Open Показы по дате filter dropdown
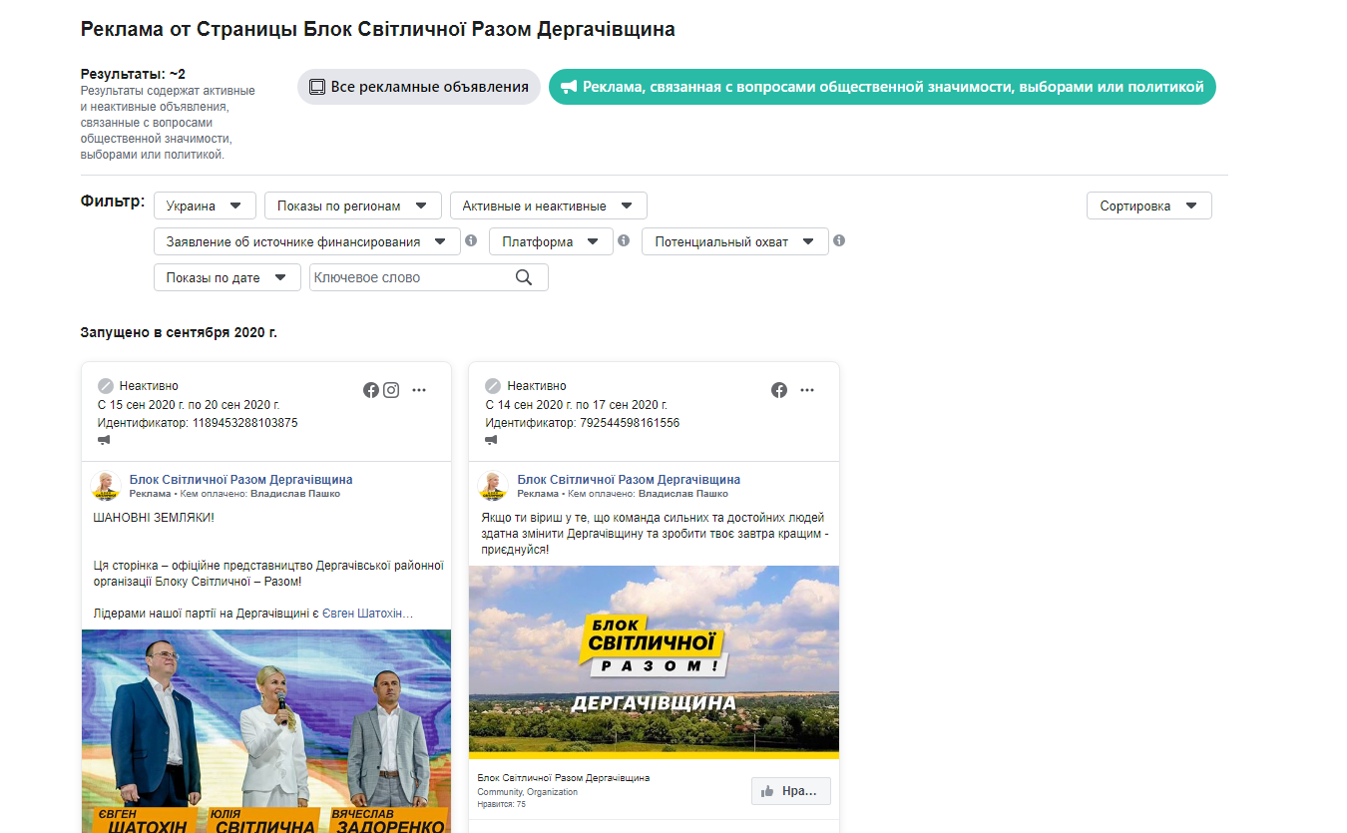The width and height of the screenshot is (1347, 833). (x=226, y=277)
